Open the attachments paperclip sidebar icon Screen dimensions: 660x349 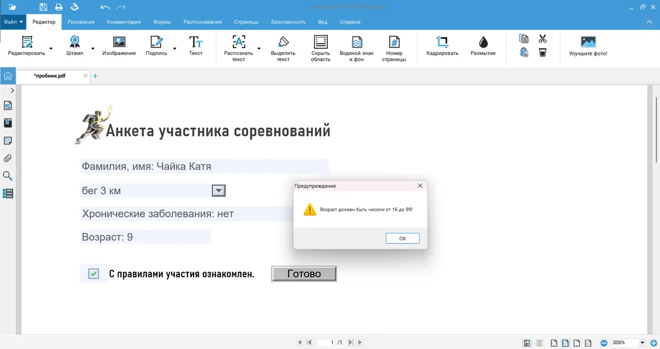click(x=8, y=159)
